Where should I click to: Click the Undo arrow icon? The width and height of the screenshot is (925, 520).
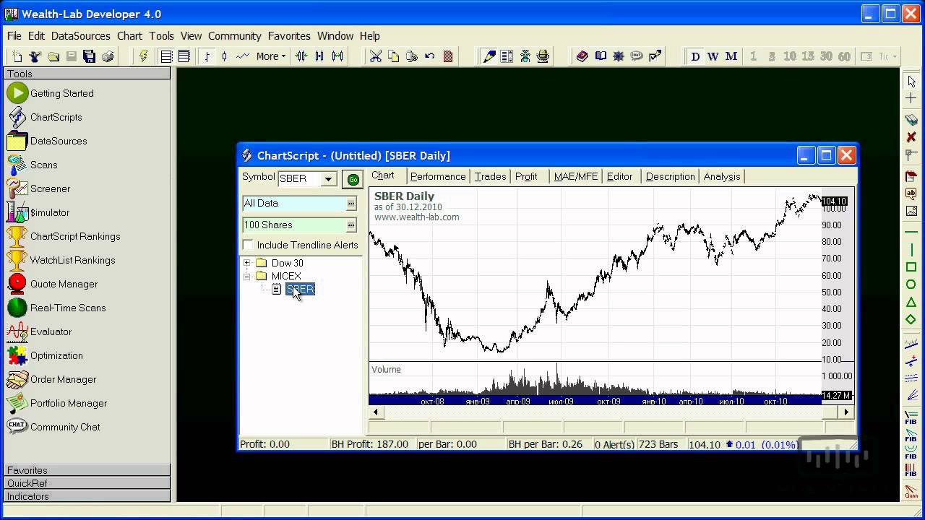click(430, 56)
